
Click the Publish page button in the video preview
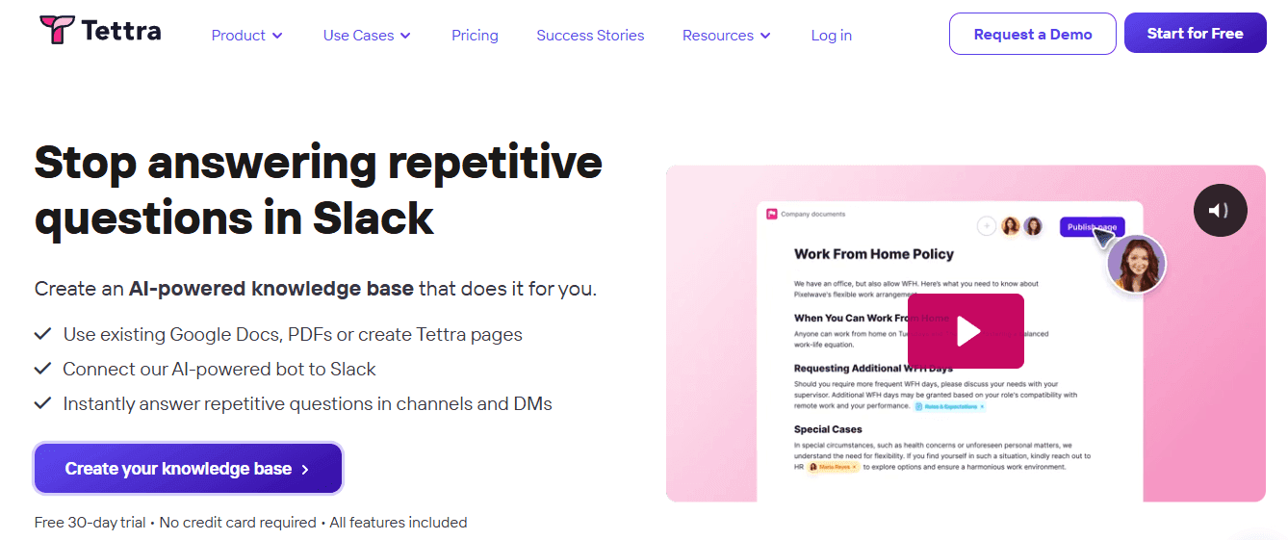(x=1092, y=227)
